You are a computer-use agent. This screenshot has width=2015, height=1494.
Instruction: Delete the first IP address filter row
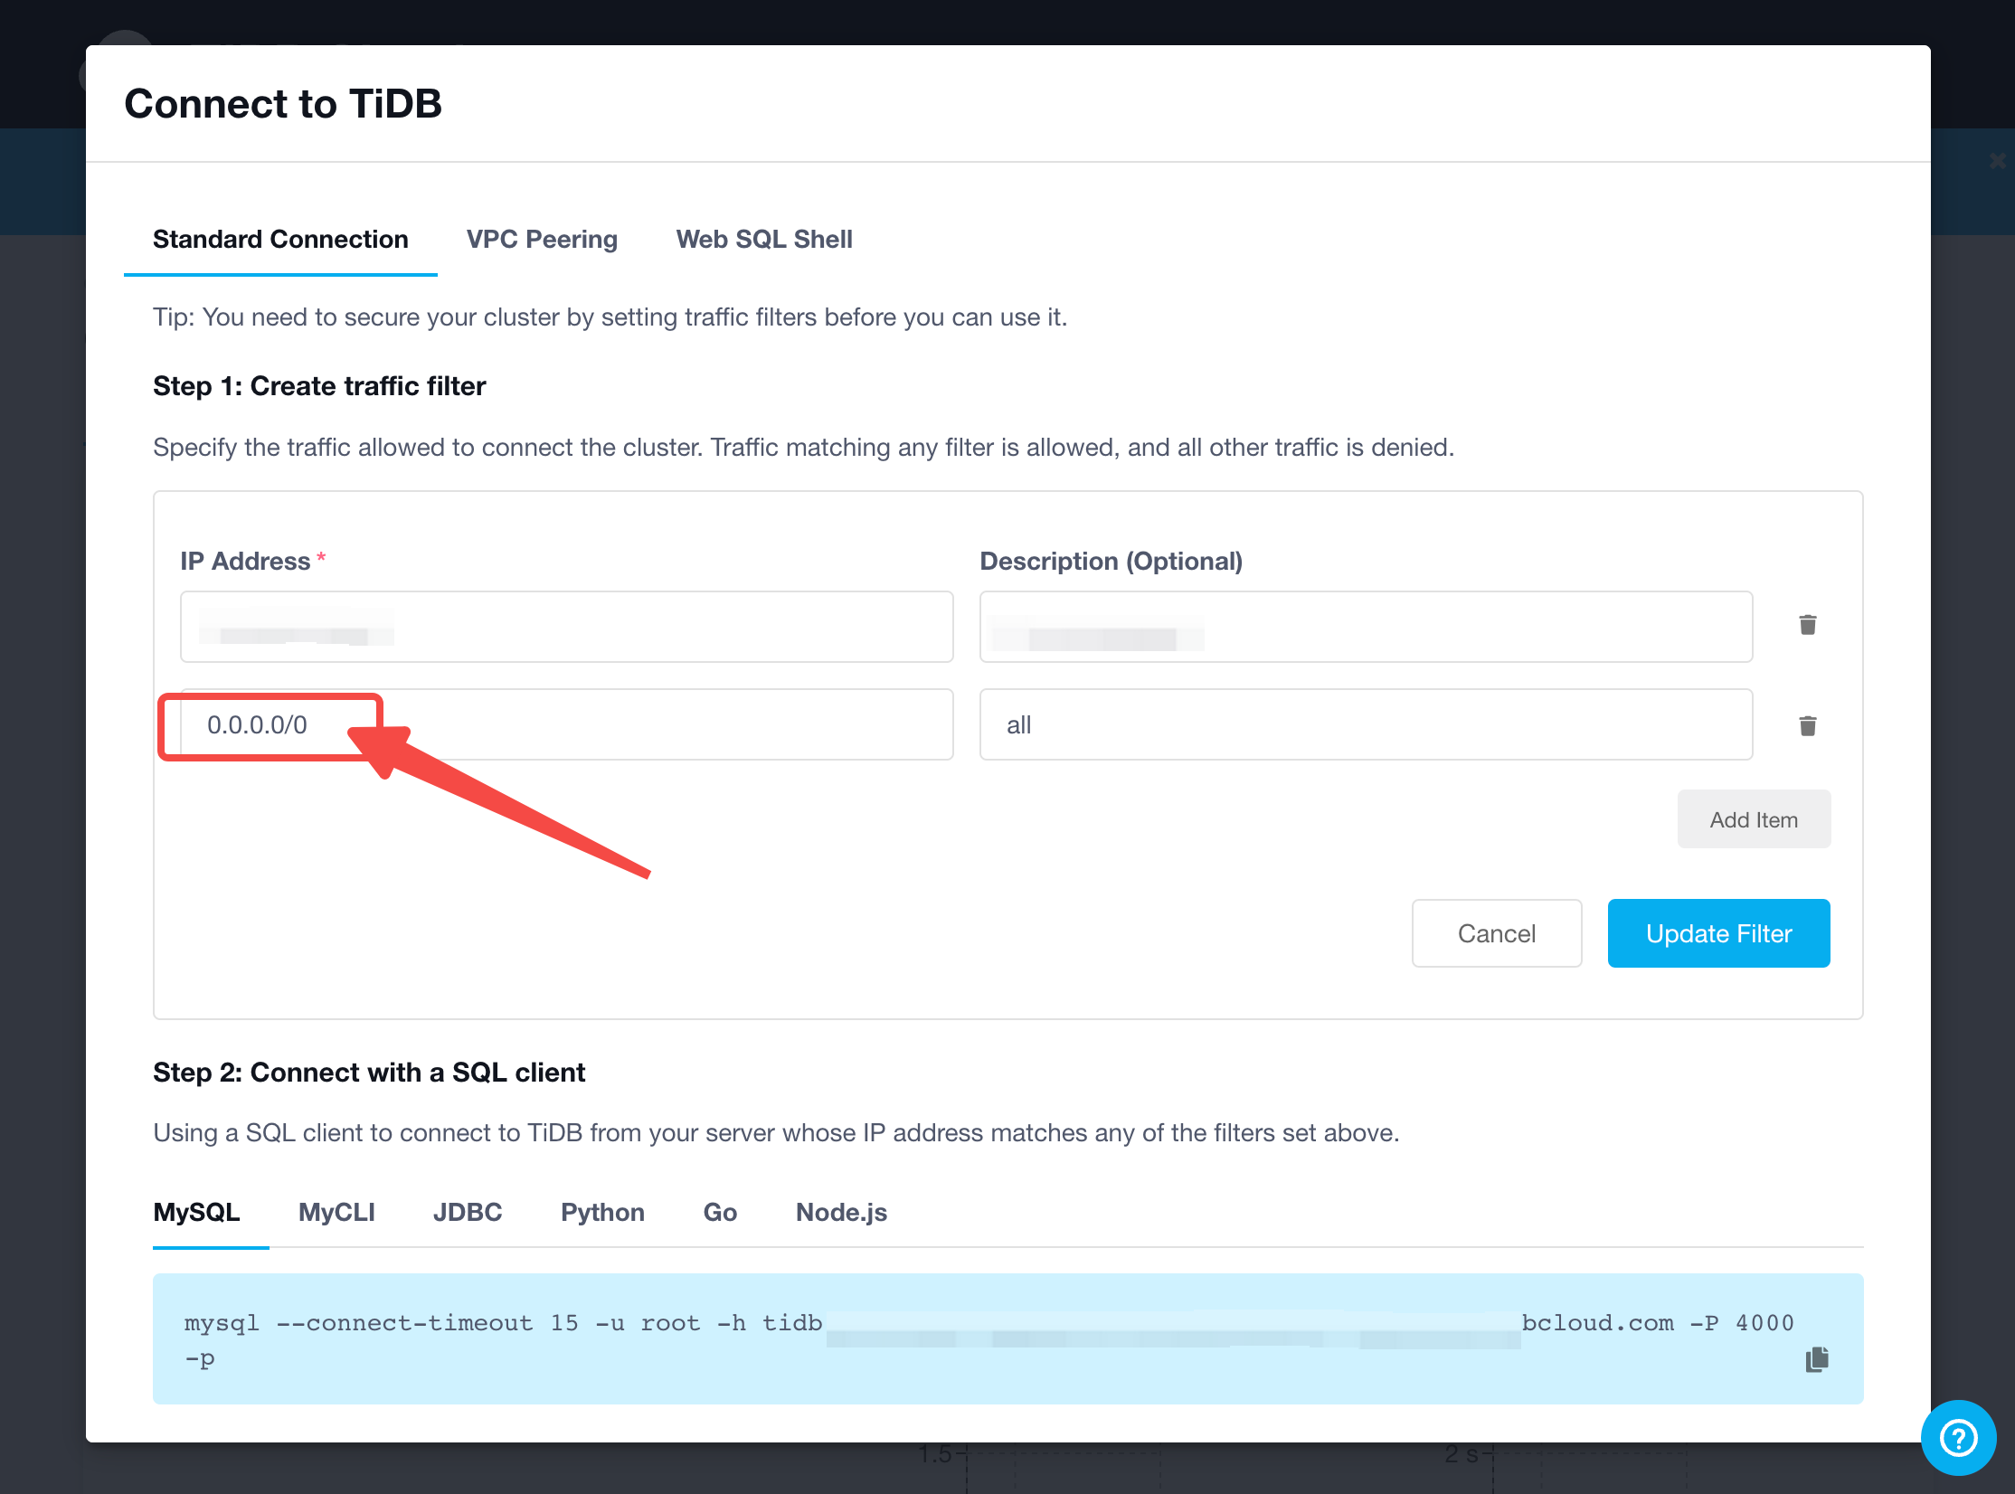point(1807,625)
